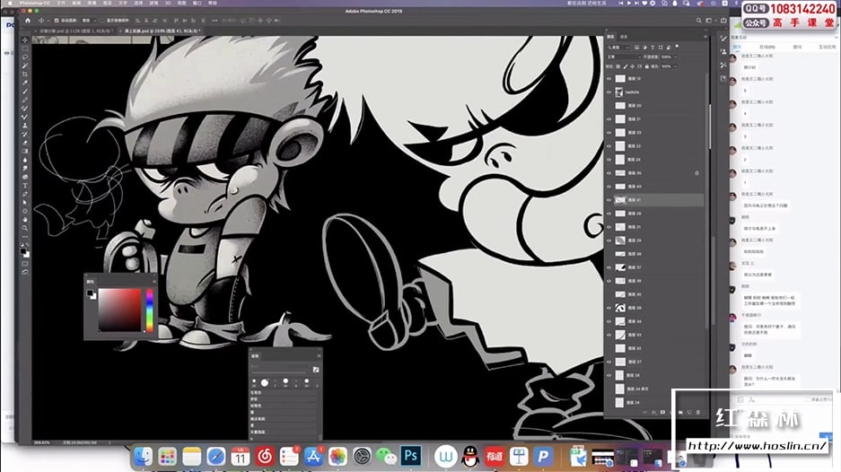Open WeChat from the Dock

386,457
